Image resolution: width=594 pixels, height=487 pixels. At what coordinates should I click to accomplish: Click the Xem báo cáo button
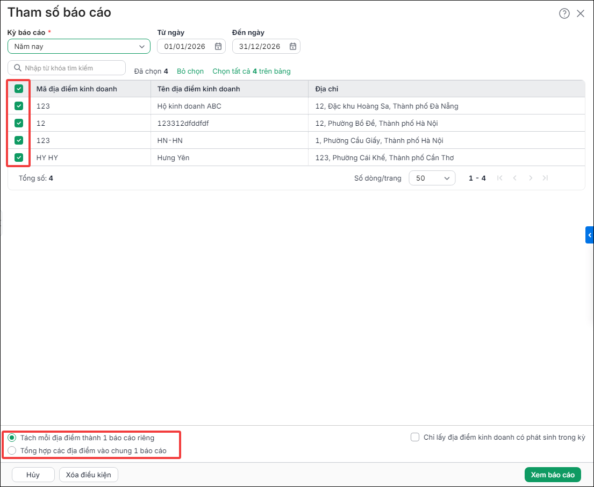[x=553, y=475]
